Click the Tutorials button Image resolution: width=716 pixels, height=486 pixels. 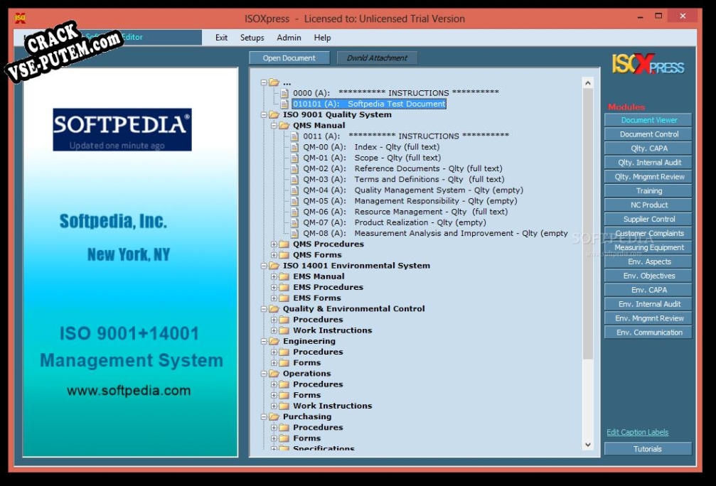[648, 448]
